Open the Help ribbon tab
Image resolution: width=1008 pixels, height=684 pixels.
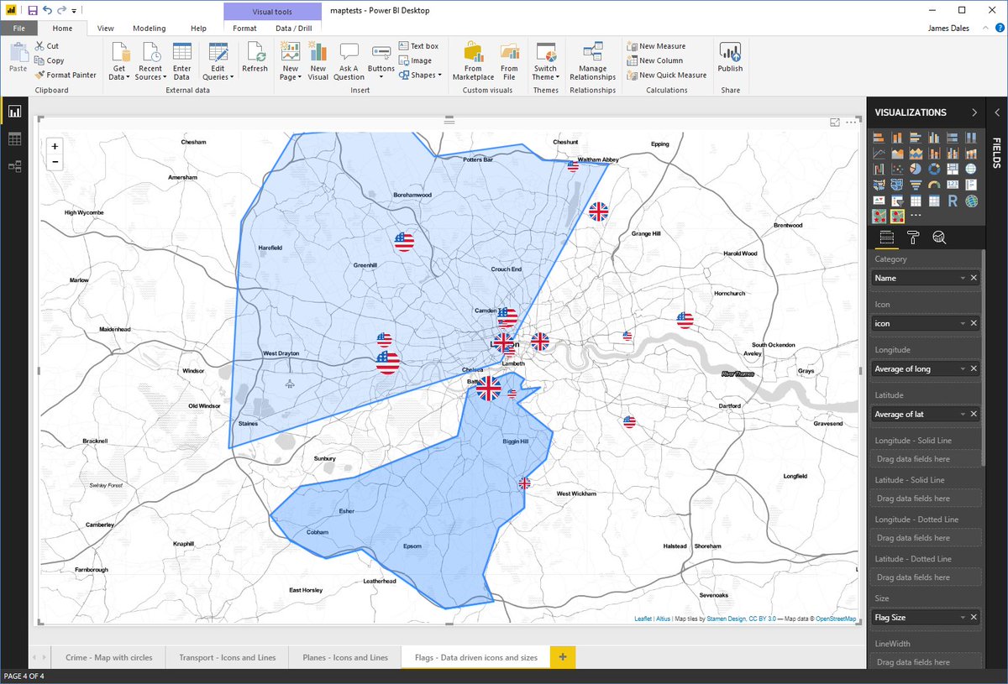[x=198, y=28]
